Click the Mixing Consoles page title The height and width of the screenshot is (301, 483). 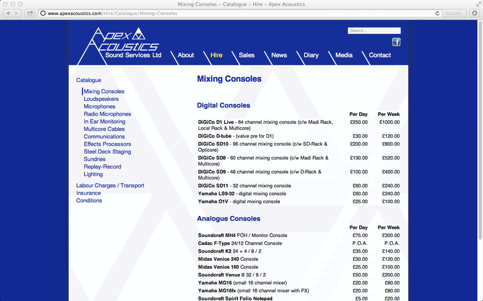tap(229, 79)
